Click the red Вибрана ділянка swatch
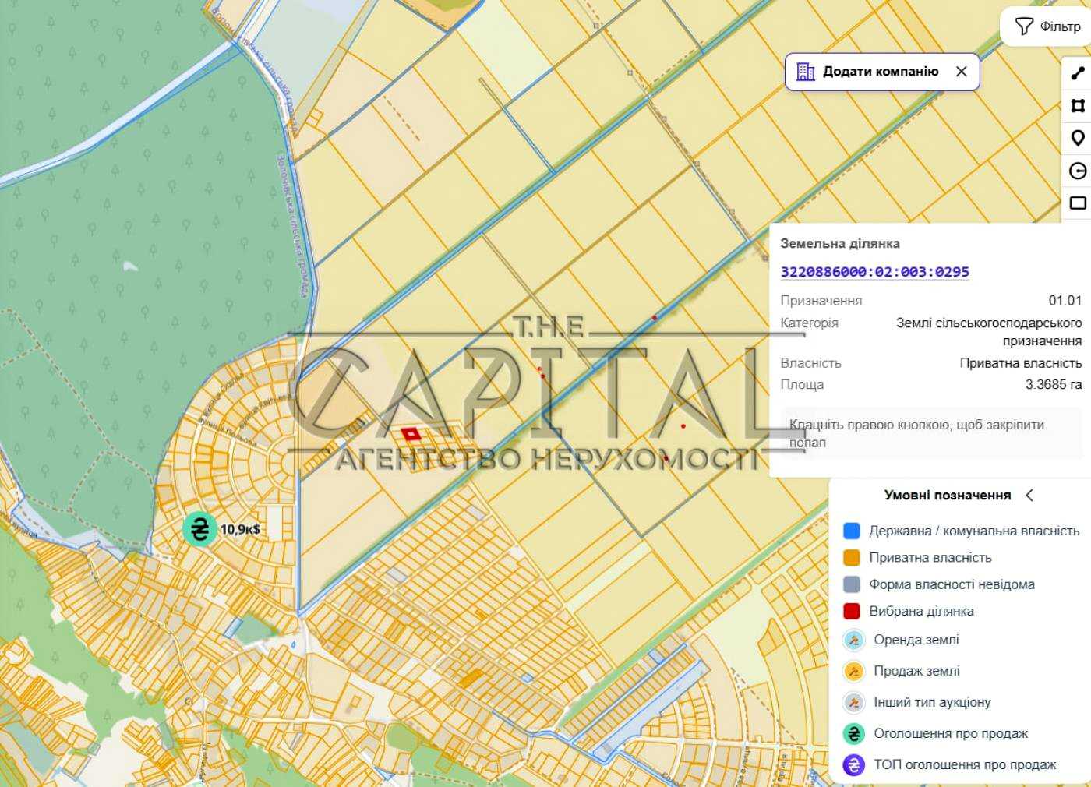 click(852, 611)
